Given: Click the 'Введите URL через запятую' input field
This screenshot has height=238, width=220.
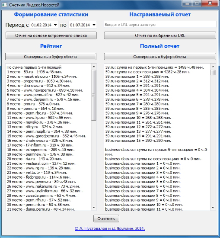Looking at the screenshot, I should coord(160,25).
